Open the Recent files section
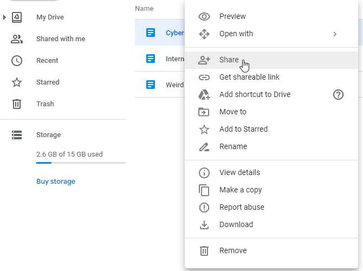363x271 pixels. 47,61
